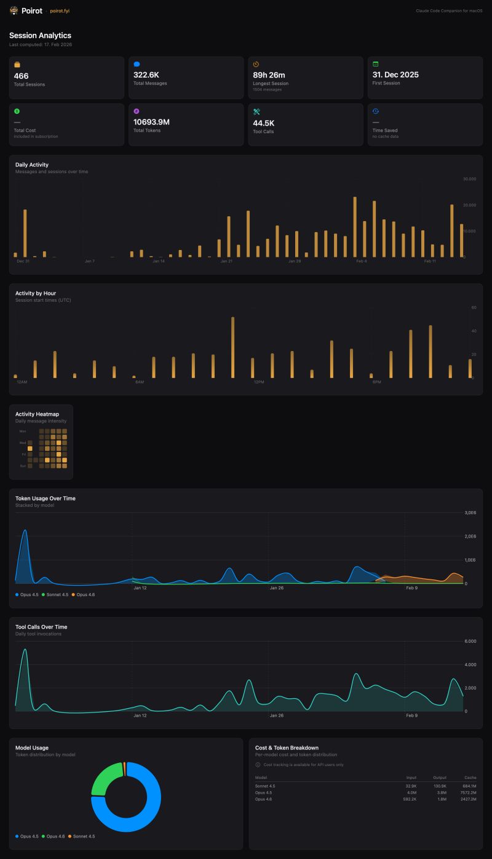Open the poirot.fyi link in the header
The width and height of the screenshot is (492, 859).
tap(60, 10)
